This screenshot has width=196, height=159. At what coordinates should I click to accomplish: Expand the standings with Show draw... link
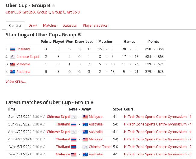(16, 81)
